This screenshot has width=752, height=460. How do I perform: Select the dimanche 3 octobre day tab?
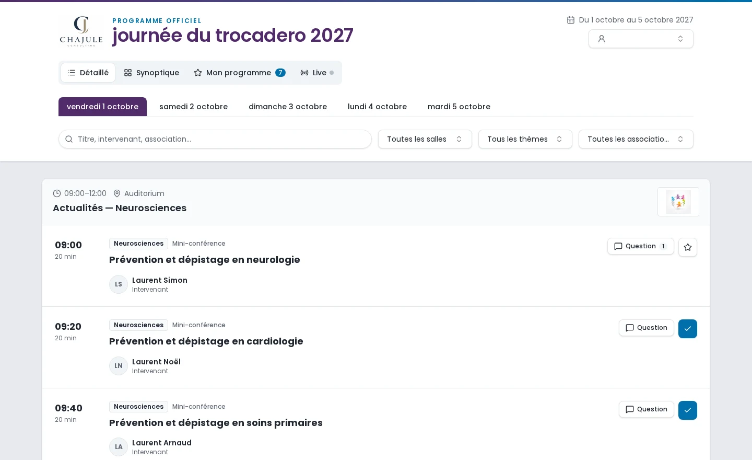(x=288, y=107)
